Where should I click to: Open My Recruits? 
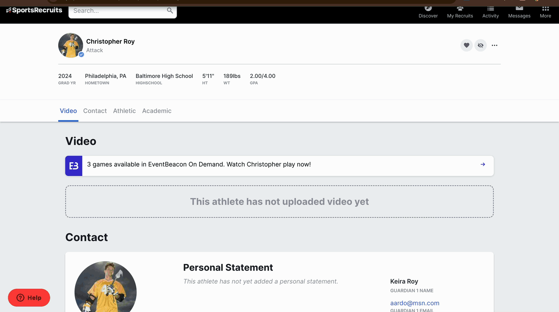click(460, 12)
